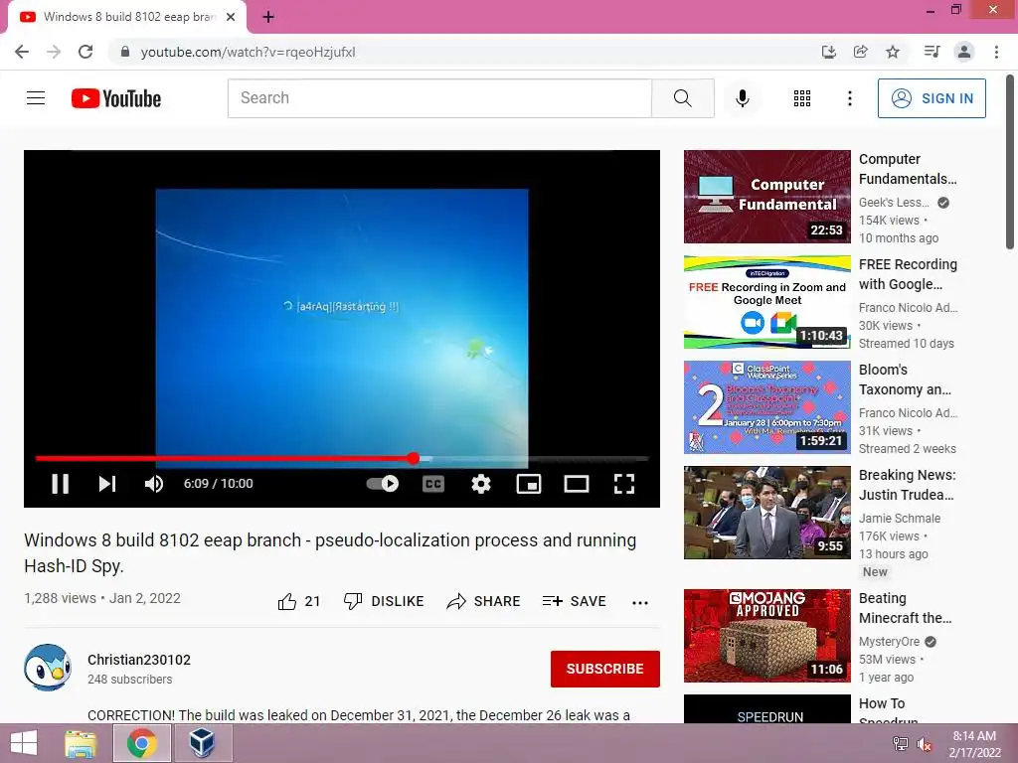Toggle the autoplay switch
This screenshot has width=1018, height=763.
(383, 484)
